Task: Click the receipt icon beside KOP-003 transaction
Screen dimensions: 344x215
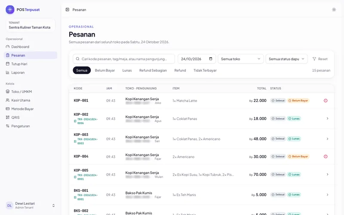Action: [x=75, y=141]
